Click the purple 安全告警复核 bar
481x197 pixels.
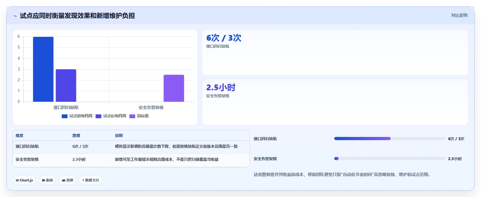174,88
